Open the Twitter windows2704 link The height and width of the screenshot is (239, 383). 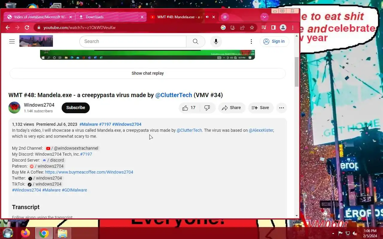45,178
